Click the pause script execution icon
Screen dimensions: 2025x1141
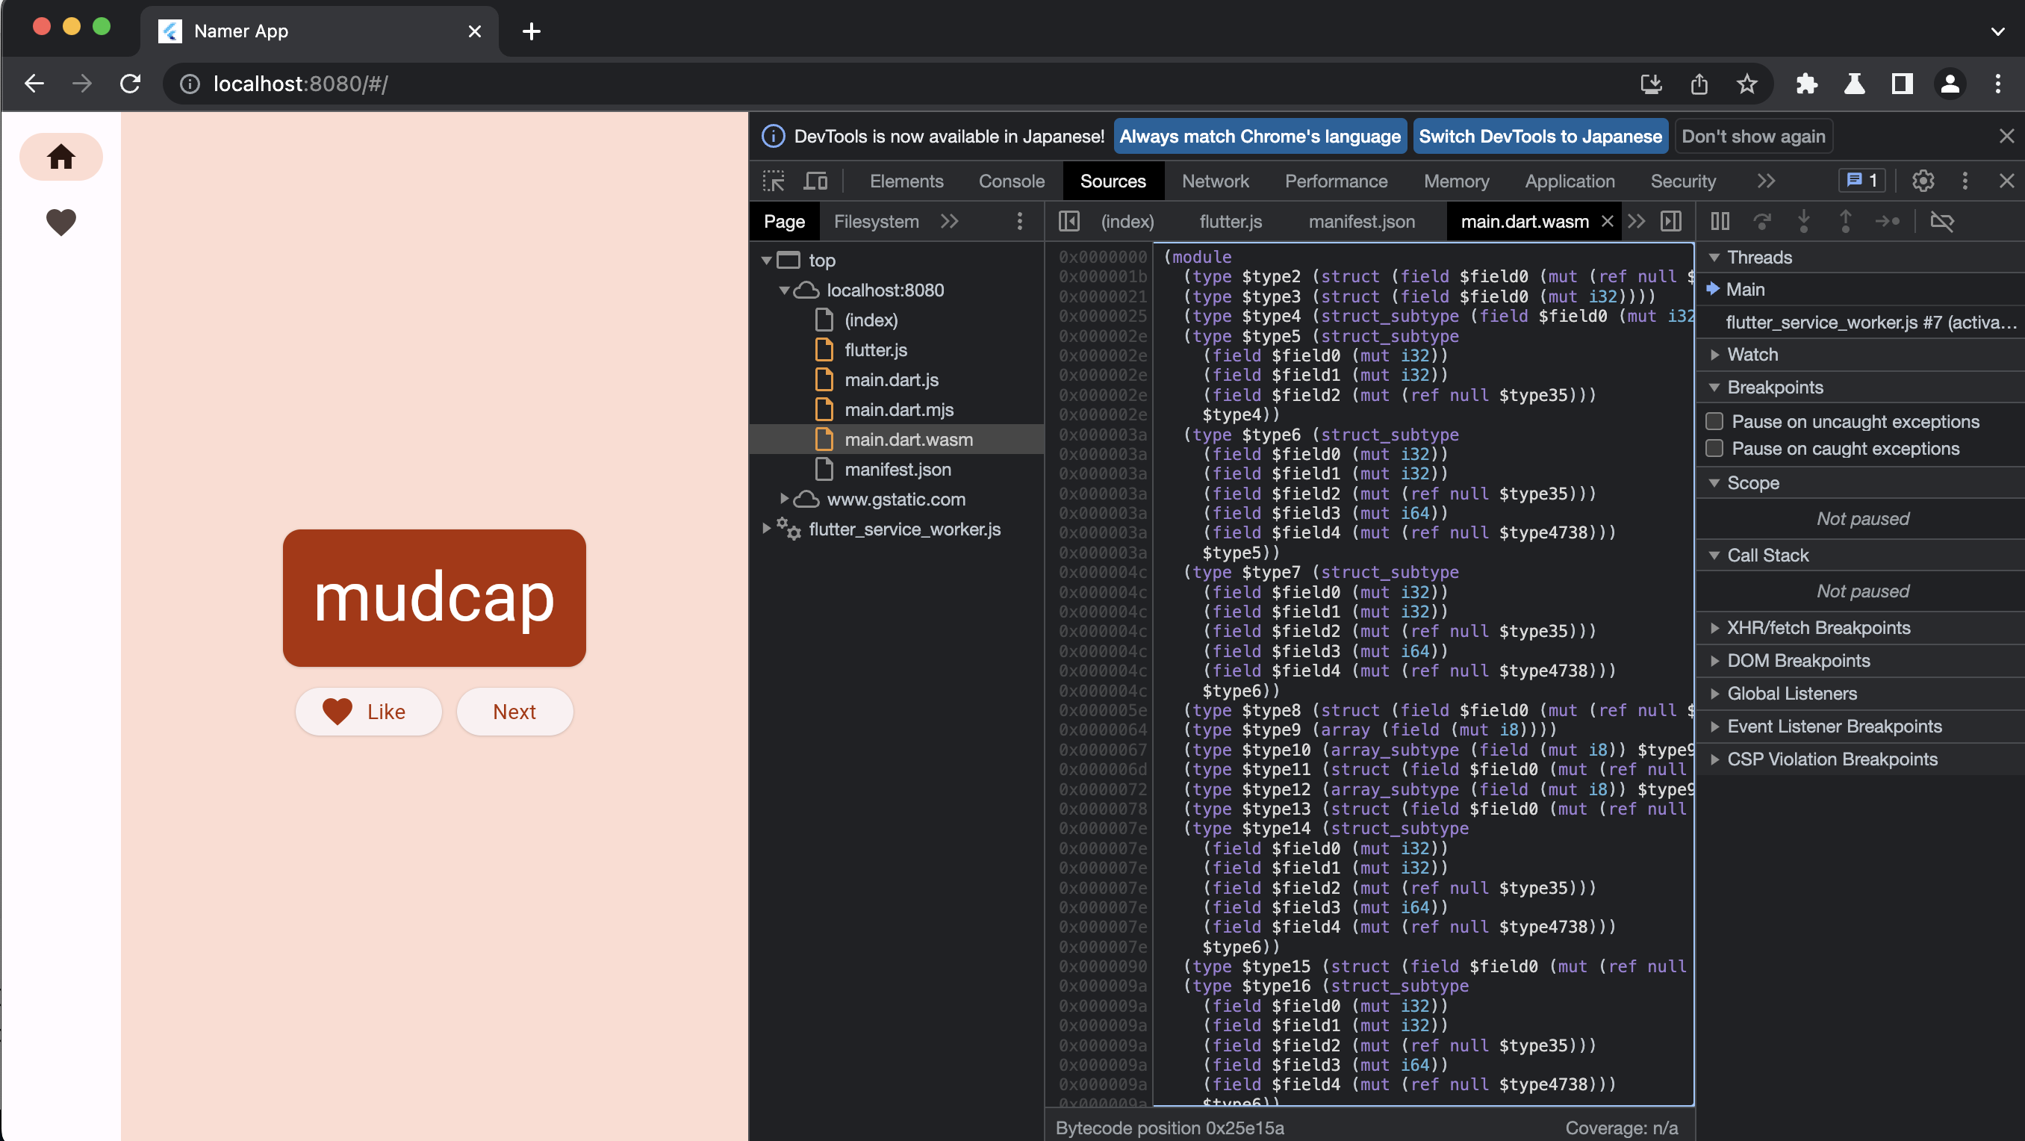[1720, 221]
